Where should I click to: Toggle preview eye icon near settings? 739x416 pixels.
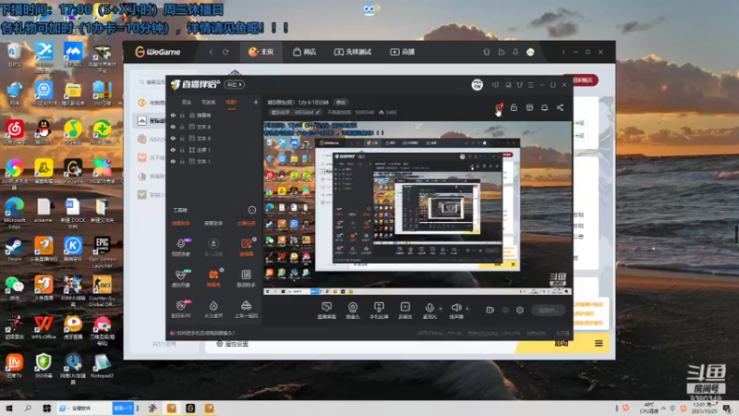coord(505,310)
